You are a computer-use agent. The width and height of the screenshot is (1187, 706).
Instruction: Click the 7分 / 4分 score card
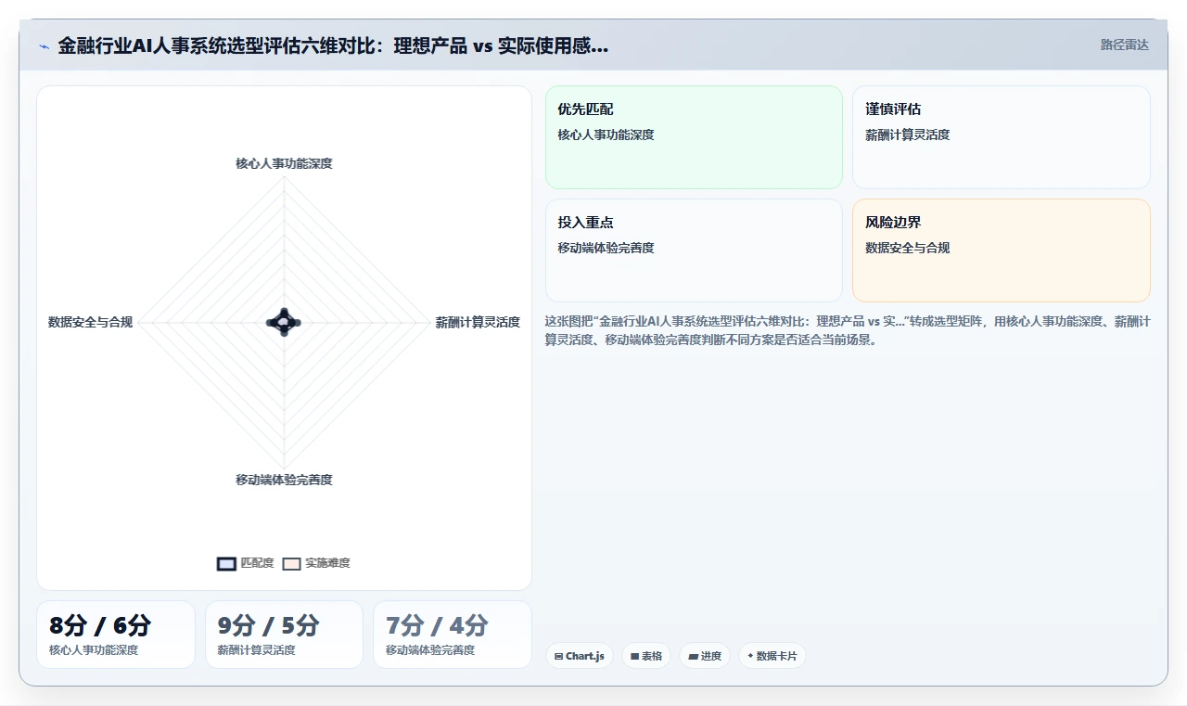(x=453, y=635)
